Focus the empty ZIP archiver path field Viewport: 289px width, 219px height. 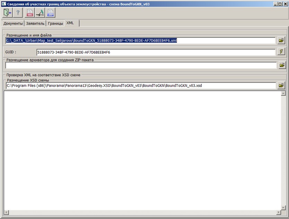coord(140,65)
